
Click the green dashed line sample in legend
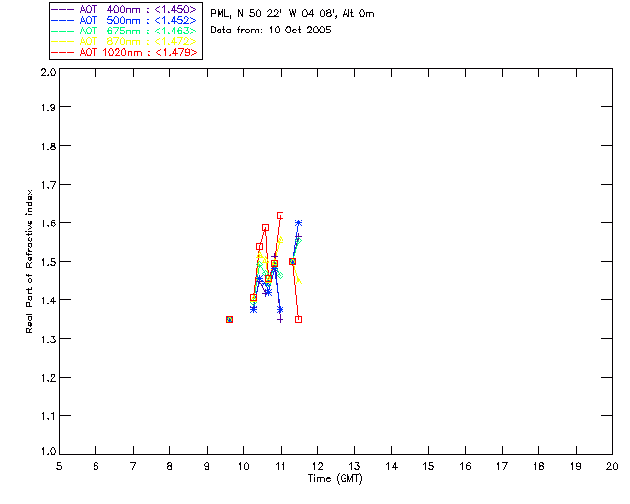coord(63,31)
